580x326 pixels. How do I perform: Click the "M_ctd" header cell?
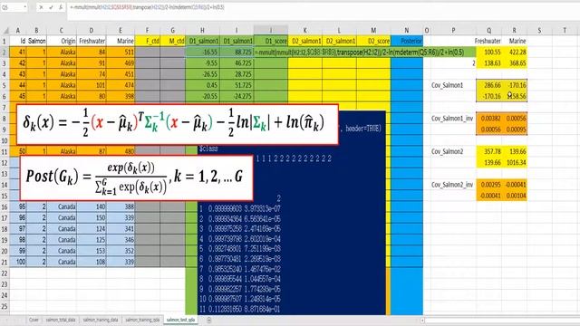click(x=173, y=41)
